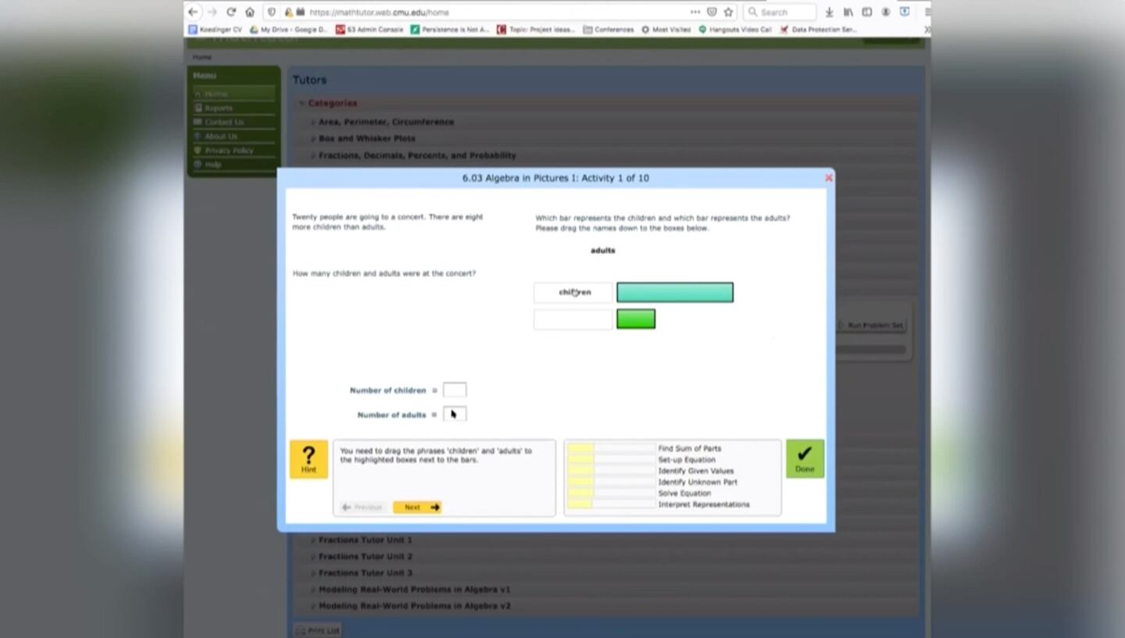Bookmark this page with the star icon
Viewport: 1125px width, 638px height.
coord(728,12)
